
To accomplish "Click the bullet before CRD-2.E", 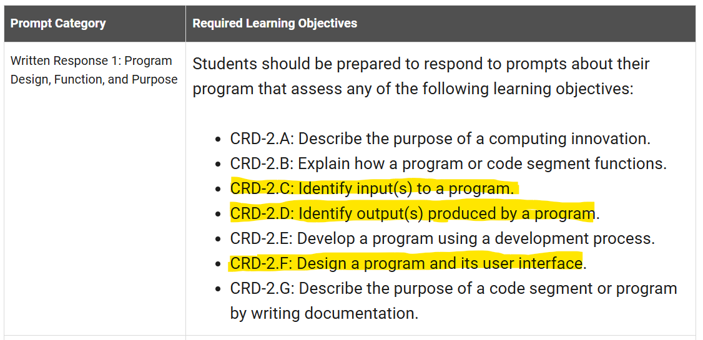I will tap(218, 239).
